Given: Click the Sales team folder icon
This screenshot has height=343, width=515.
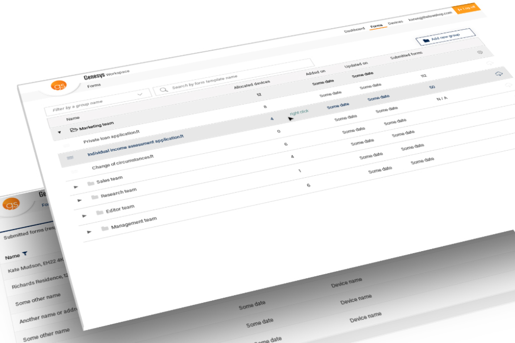Looking at the screenshot, I should 91,183.
